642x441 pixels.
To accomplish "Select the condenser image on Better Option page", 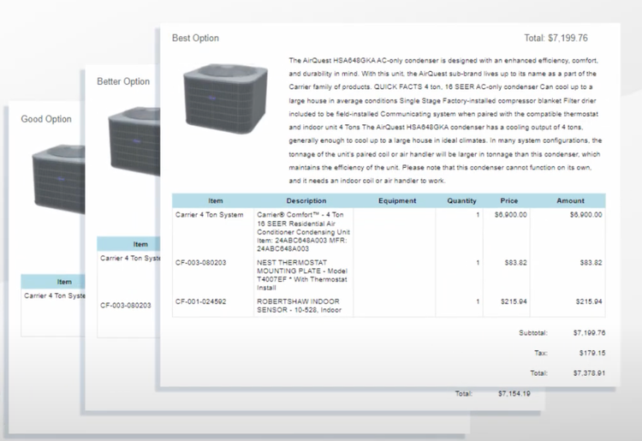I will point(134,141).
